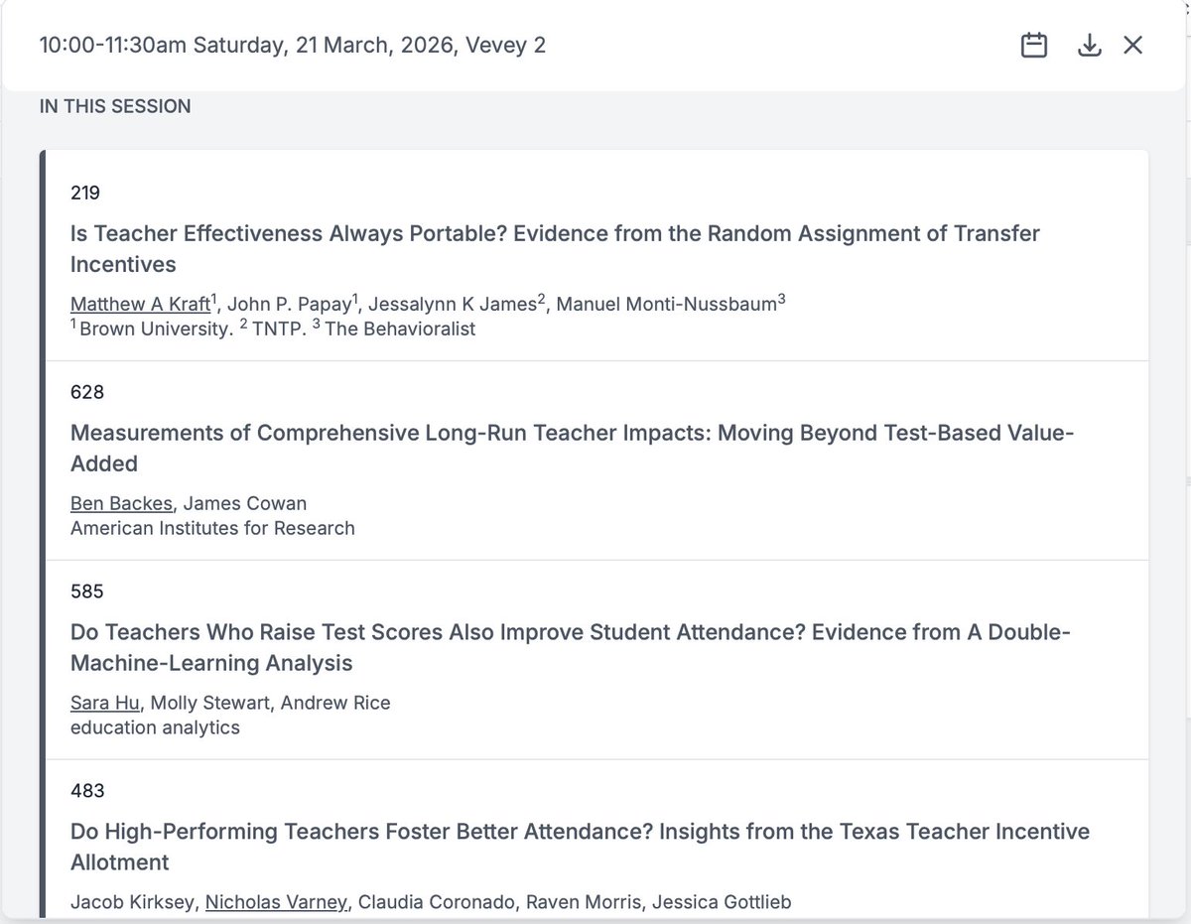
Task: Click affiliation line 'Brown University. TNTP. The Behavioralist'
Action: point(273,329)
